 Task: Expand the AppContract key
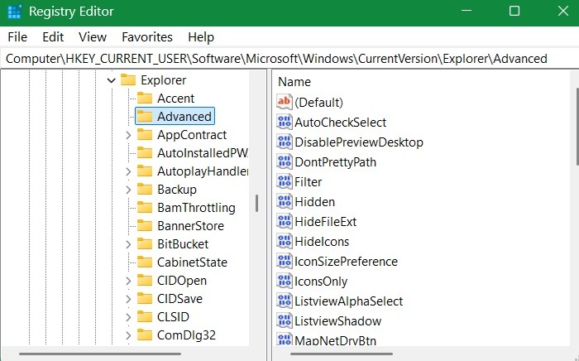tap(128, 135)
